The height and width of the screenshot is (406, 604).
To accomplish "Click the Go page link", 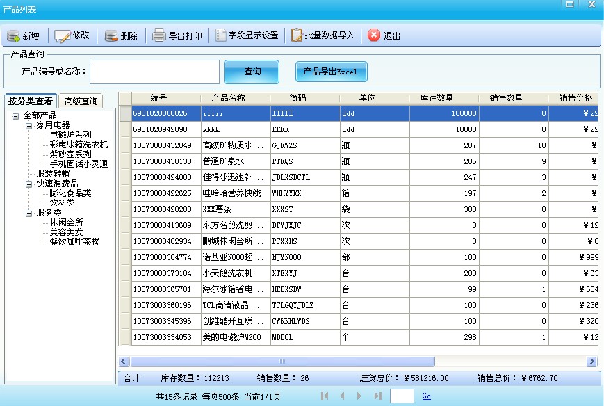I will click(427, 396).
